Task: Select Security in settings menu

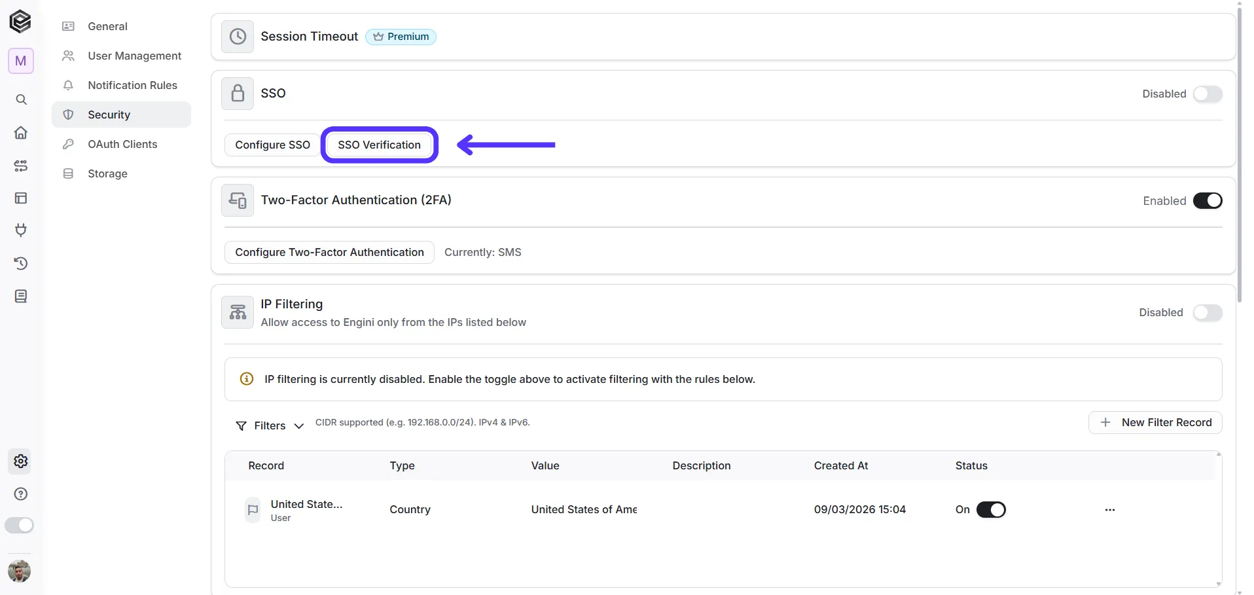Action: (x=122, y=115)
